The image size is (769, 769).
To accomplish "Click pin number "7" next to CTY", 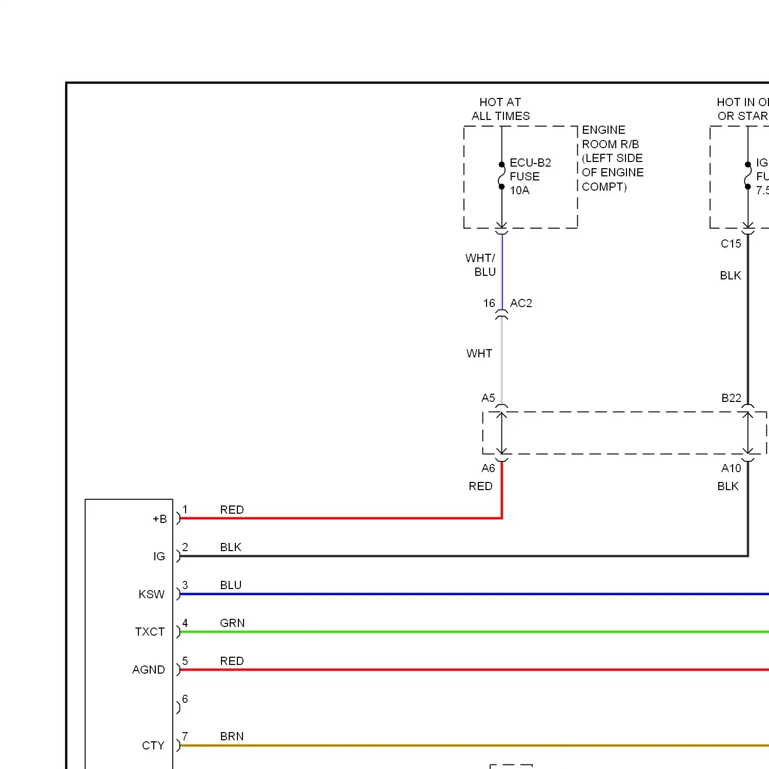I will coord(185,737).
